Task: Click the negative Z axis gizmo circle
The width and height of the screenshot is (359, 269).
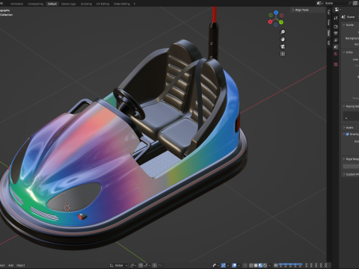Action: (x=275, y=25)
